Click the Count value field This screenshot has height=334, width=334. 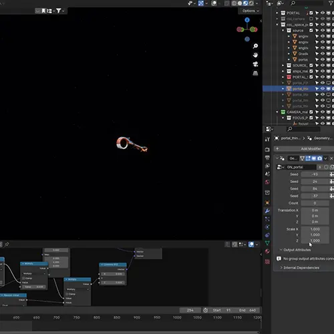(315, 203)
